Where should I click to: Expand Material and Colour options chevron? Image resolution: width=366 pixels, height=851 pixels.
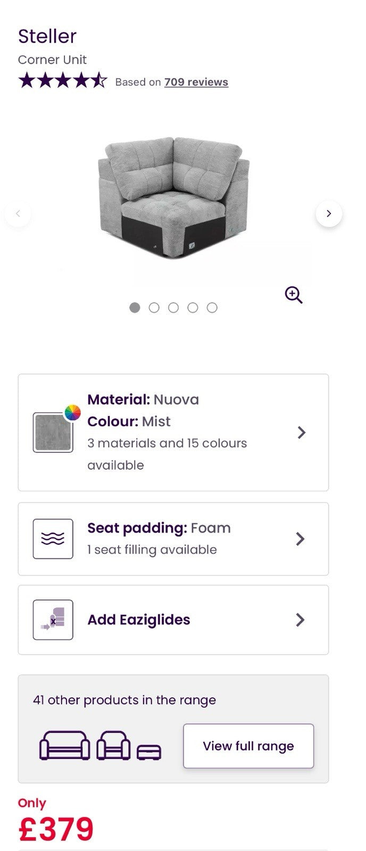click(x=302, y=432)
